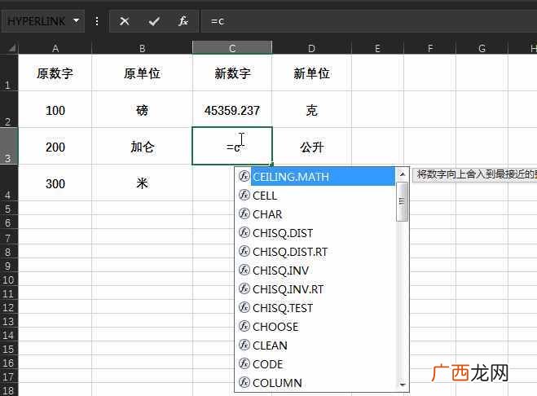The height and width of the screenshot is (396, 537).
Task: Select cell containing 米
Action: (x=142, y=183)
